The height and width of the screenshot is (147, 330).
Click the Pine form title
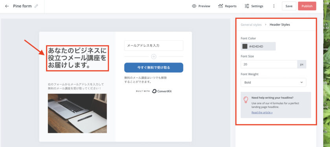22,6
